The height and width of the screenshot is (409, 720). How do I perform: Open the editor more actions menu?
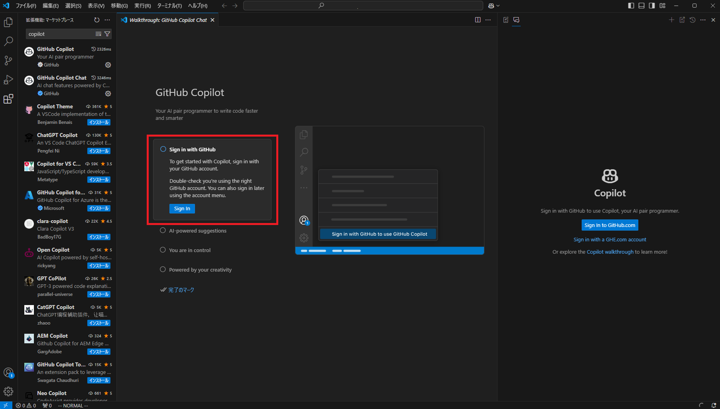(x=488, y=20)
